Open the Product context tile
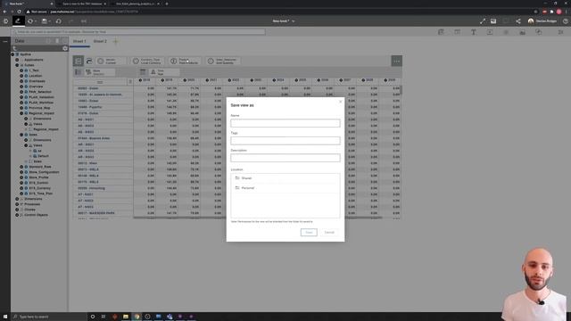This screenshot has height=321, width=571. (x=185, y=62)
